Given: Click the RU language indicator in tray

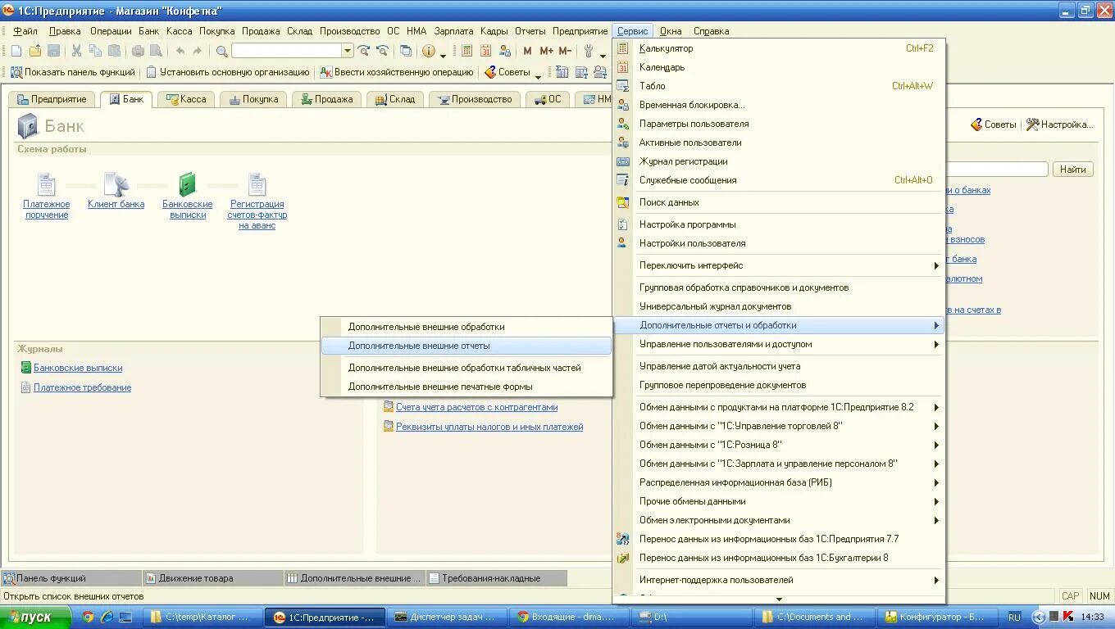Looking at the screenshot, I should point(1014,618).
